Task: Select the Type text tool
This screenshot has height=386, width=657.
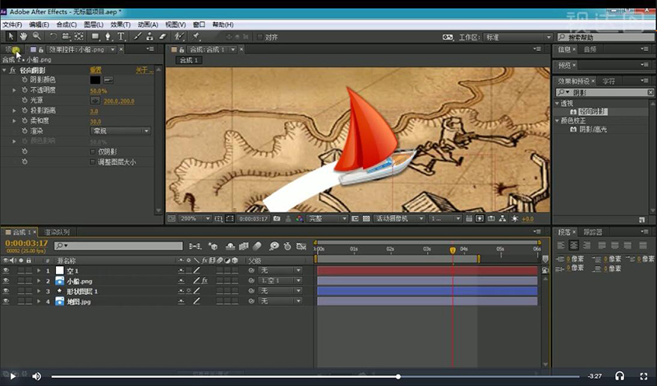Action: coord(121,36)
